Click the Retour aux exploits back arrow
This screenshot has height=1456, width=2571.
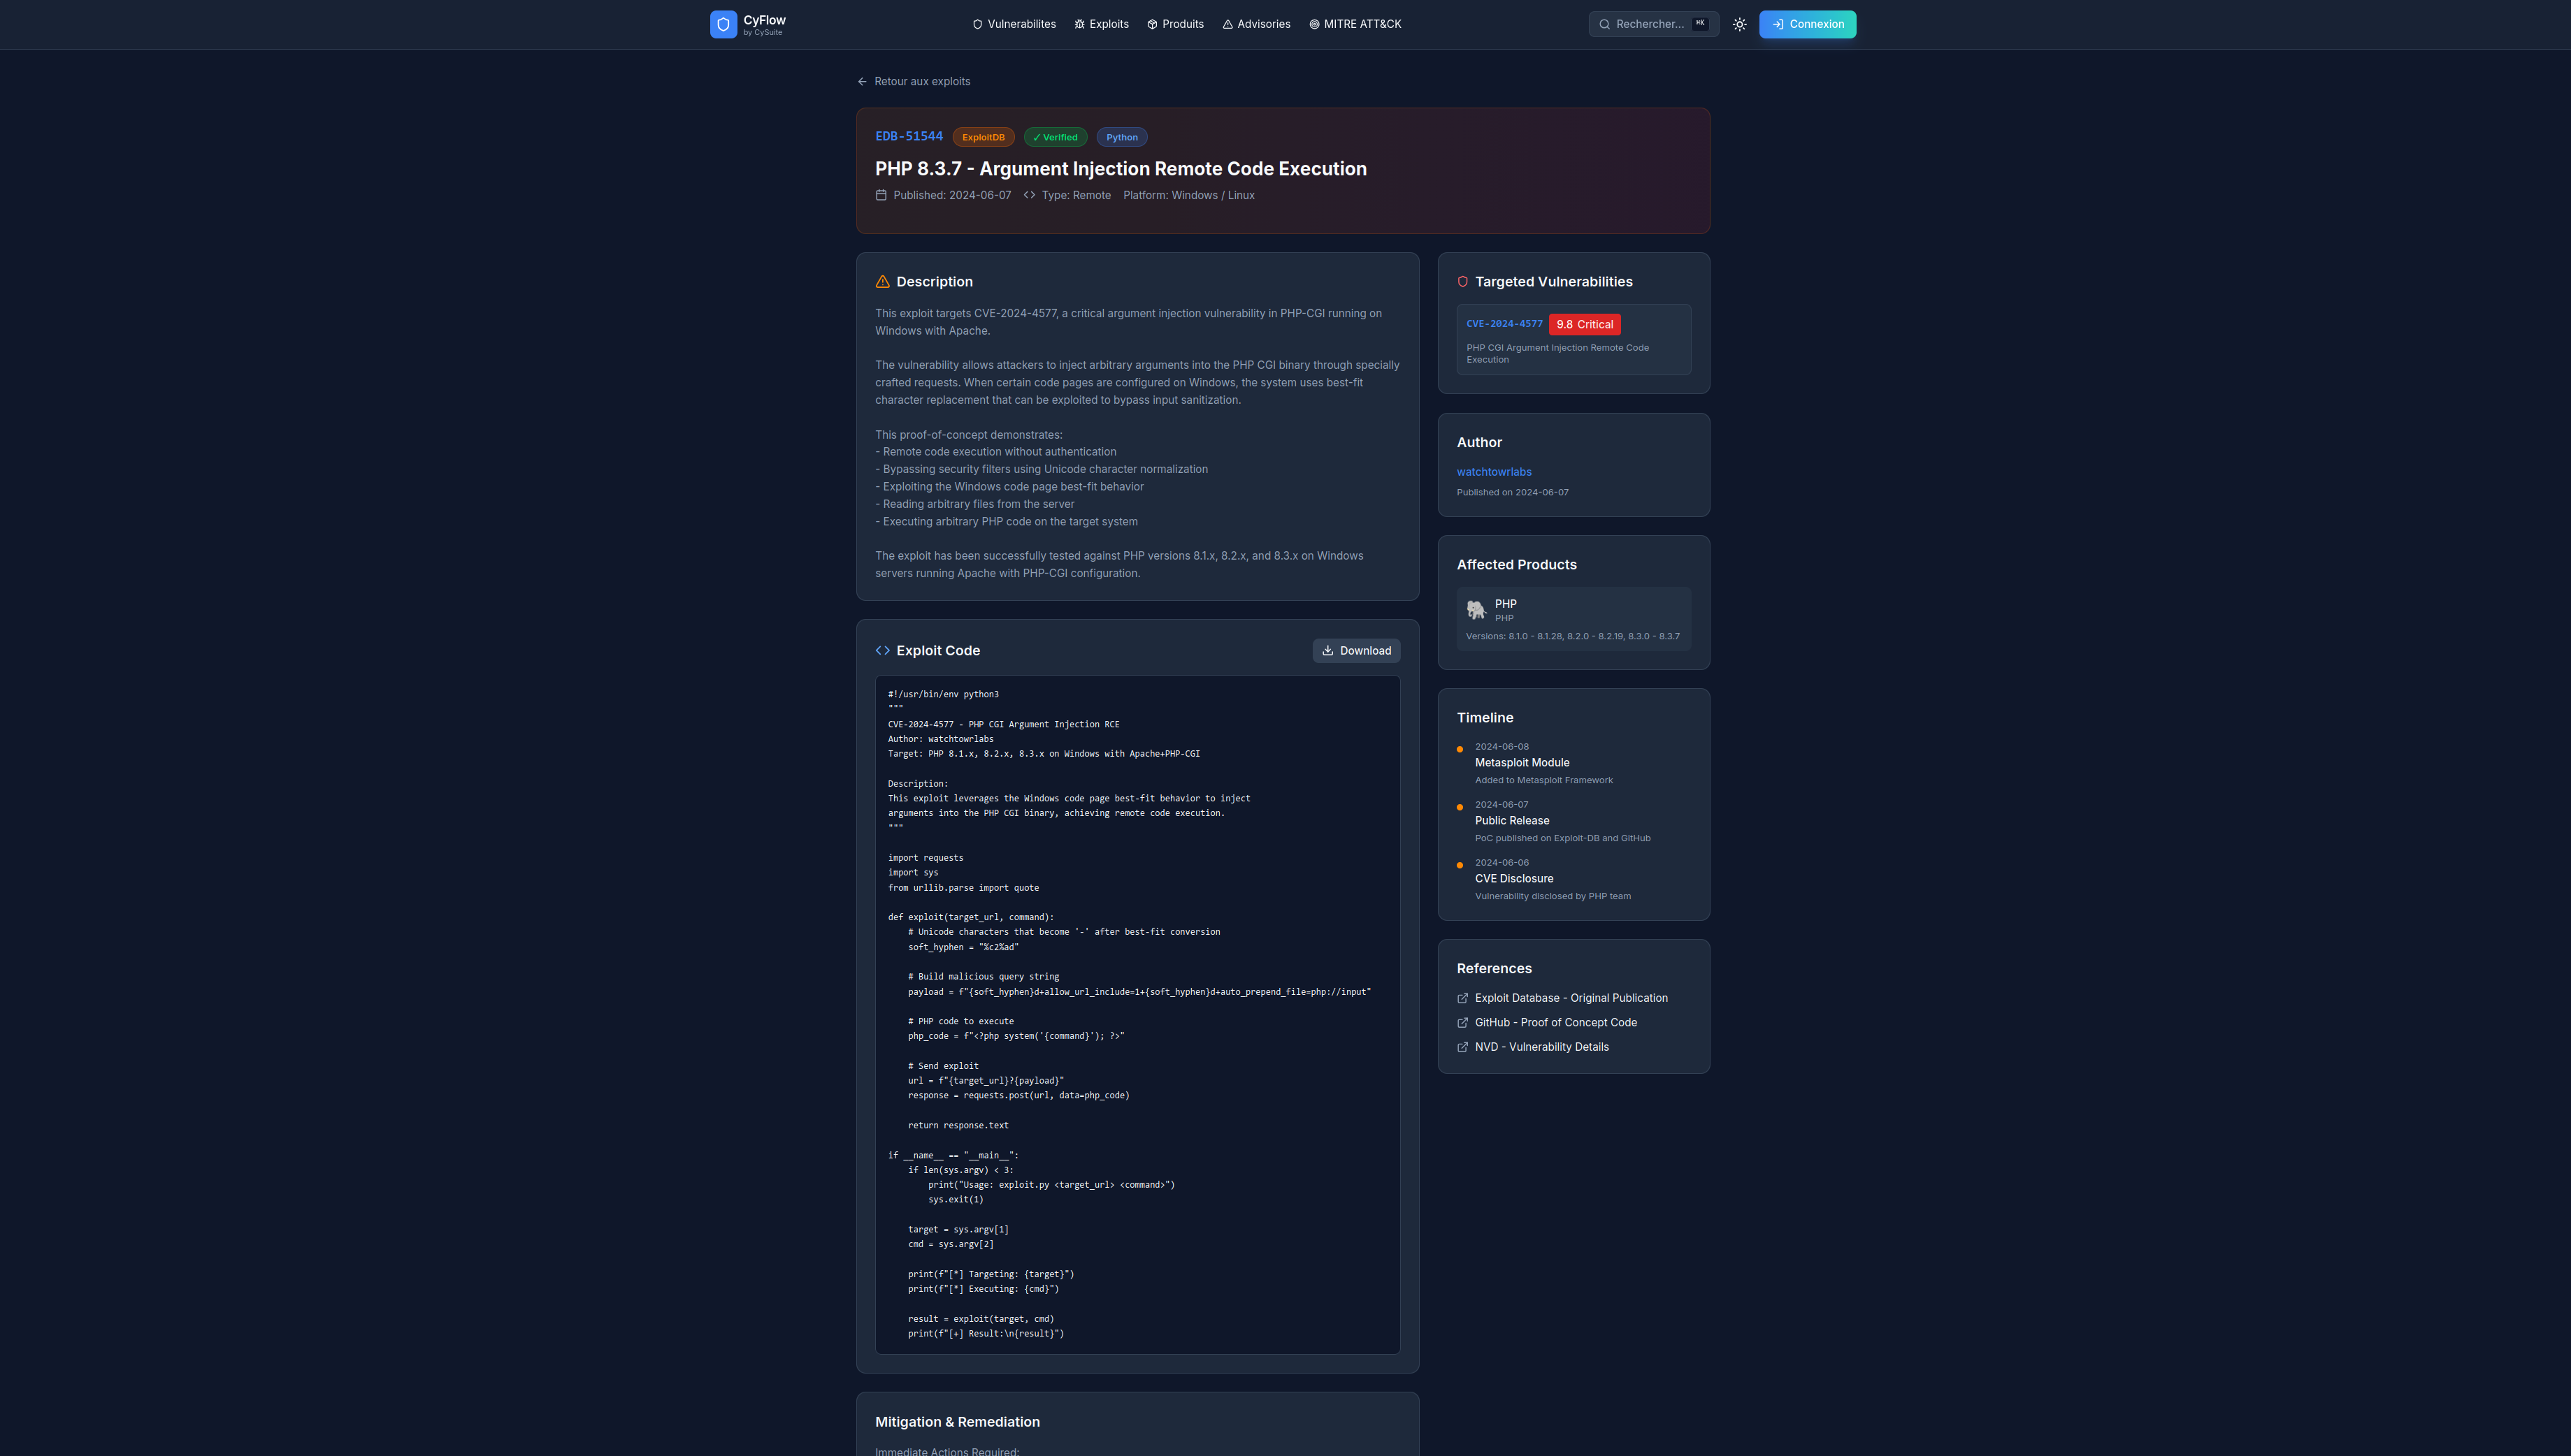click(863, 82)
